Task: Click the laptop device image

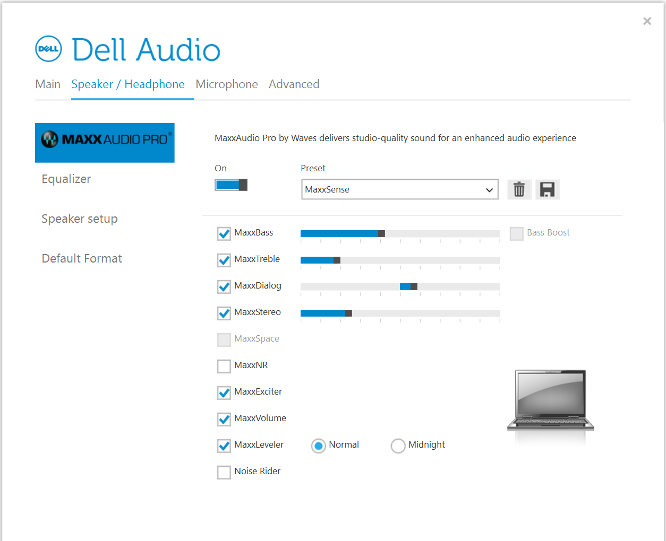Action: click(551, 401)
